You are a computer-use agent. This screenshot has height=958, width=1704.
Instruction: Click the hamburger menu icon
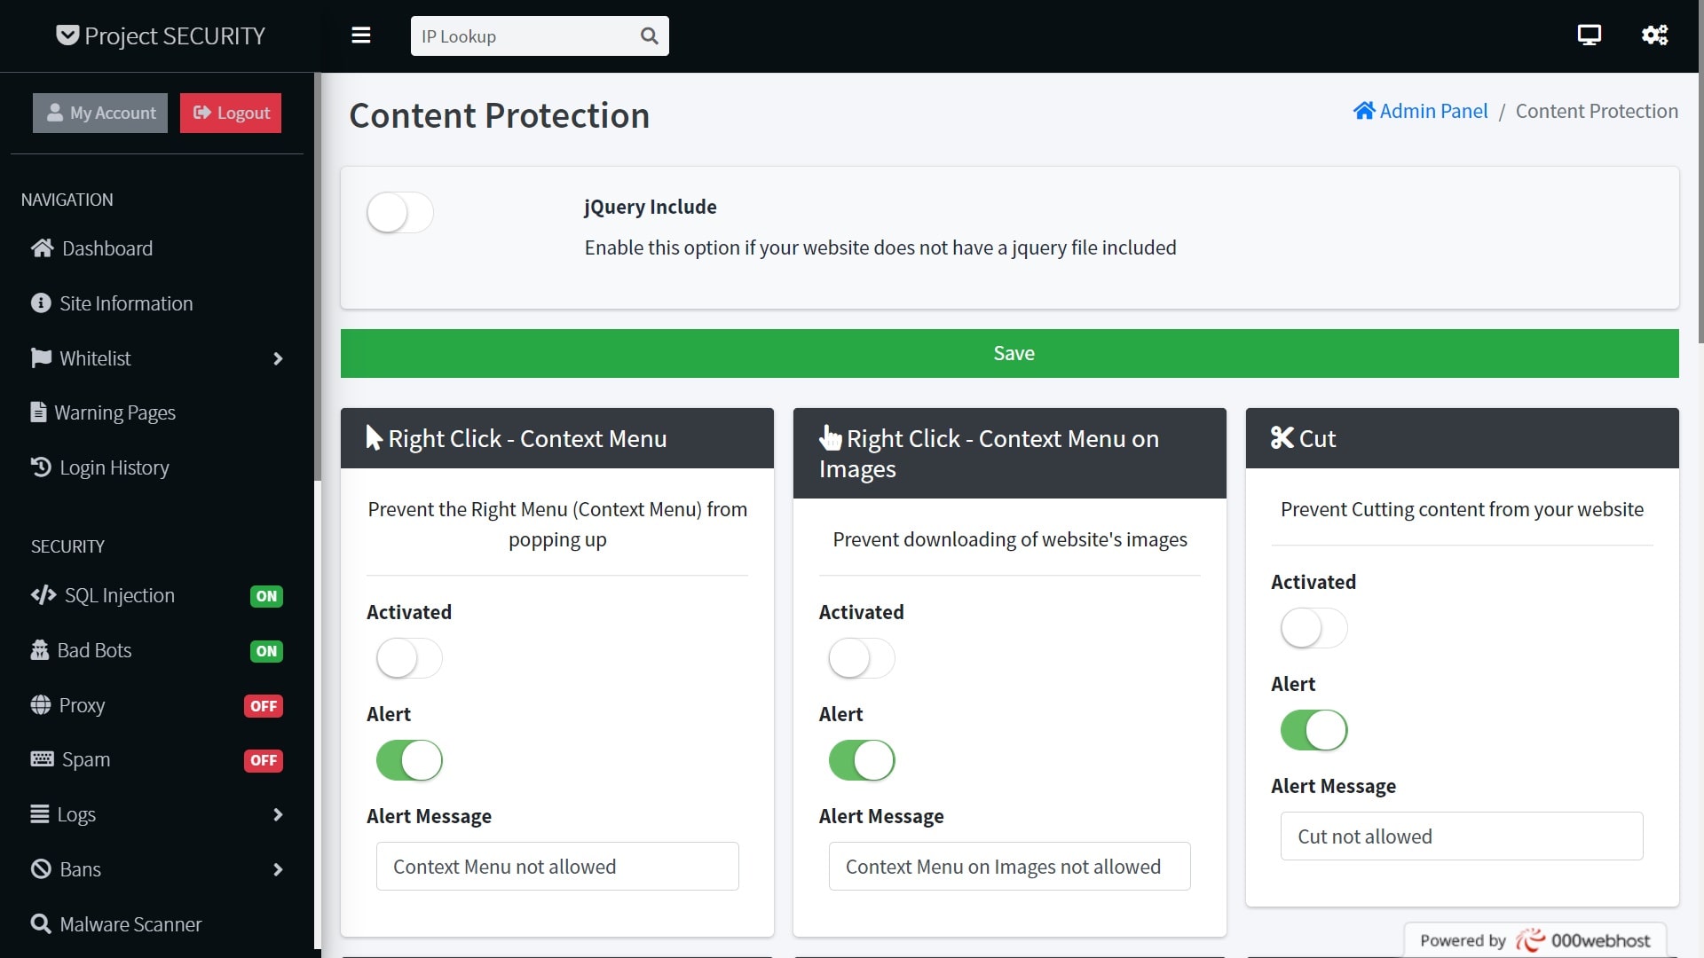tap(361, 35)
